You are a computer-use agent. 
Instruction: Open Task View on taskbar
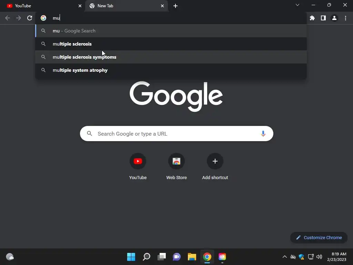tap(161, 257)
